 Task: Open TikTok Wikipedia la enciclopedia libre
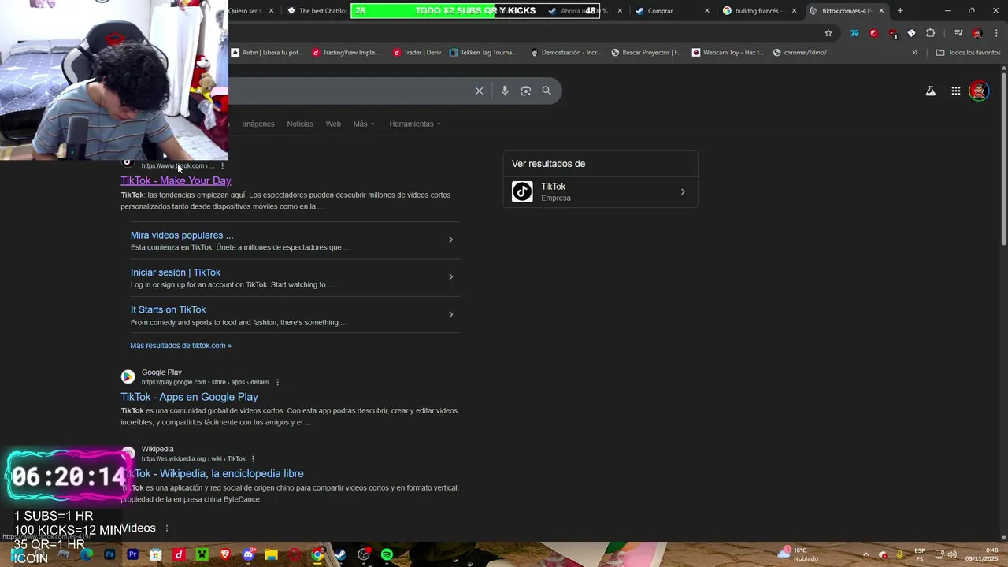pyautogui.click(x=212, y=474)
